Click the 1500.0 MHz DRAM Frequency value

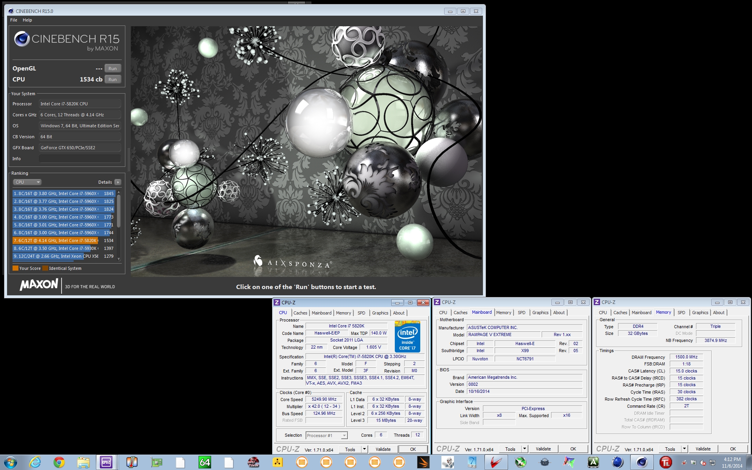tap(686, 357)
